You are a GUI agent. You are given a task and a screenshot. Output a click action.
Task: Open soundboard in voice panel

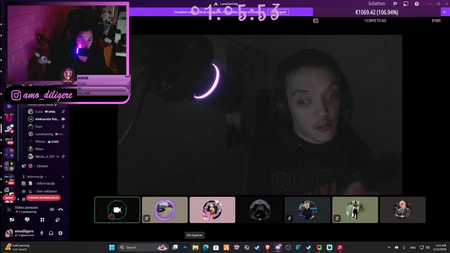coord(58,220)
